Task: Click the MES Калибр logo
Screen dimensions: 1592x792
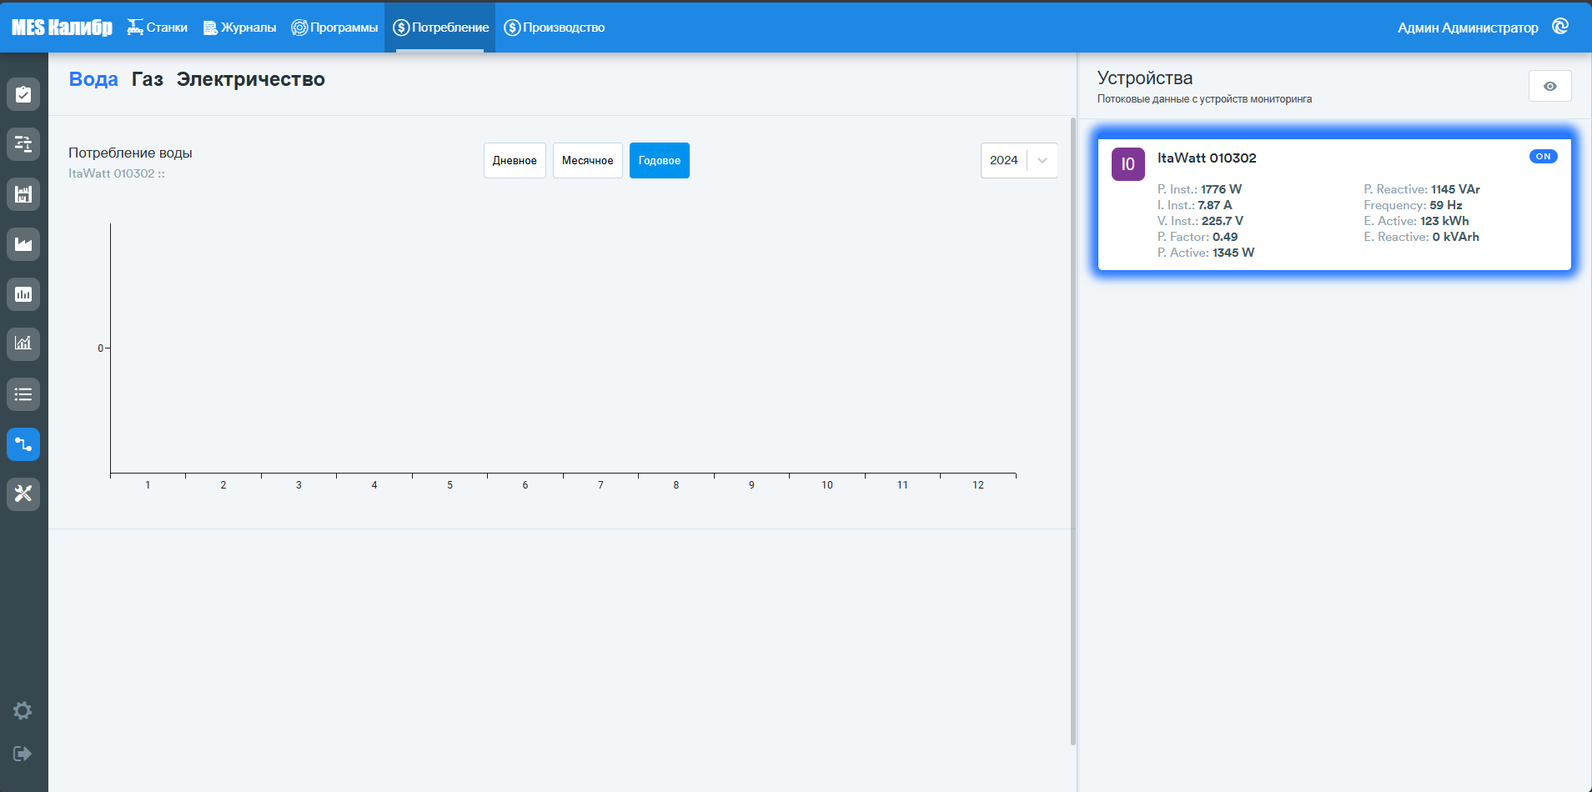Action: tap(62, 28)
